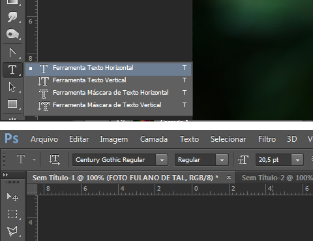Expand the toolbar with double-arrow icon
This screenshot has height=241, width=313.
(5, 174)
